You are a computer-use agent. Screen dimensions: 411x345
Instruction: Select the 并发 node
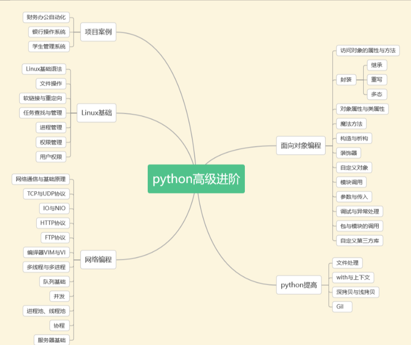(x=60, y=296)
